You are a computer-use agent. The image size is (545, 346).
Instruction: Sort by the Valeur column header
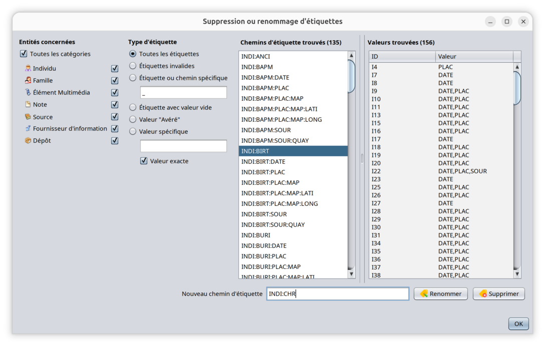(x=473, y=57)
